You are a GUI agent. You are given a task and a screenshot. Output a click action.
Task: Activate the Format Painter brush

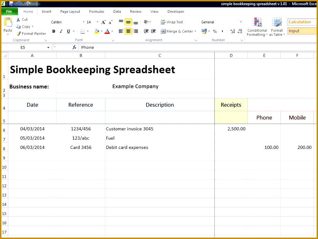click(18, 34)
